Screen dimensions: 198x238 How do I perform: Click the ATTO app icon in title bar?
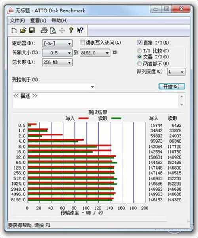[11, 10]
